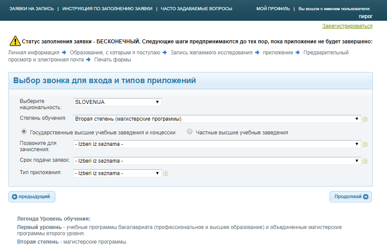Click the предыдущий button
Viewport: 387px width, 252px height.
[32, 197]
